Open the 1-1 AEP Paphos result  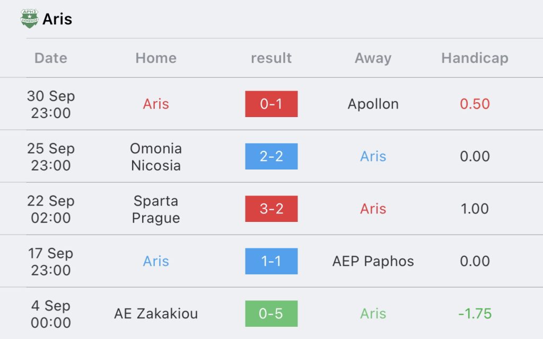coord(271,261)
